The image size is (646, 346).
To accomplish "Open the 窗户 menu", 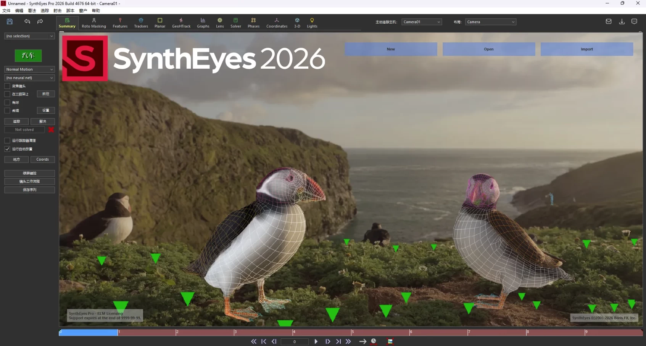I will coord(83,11).
